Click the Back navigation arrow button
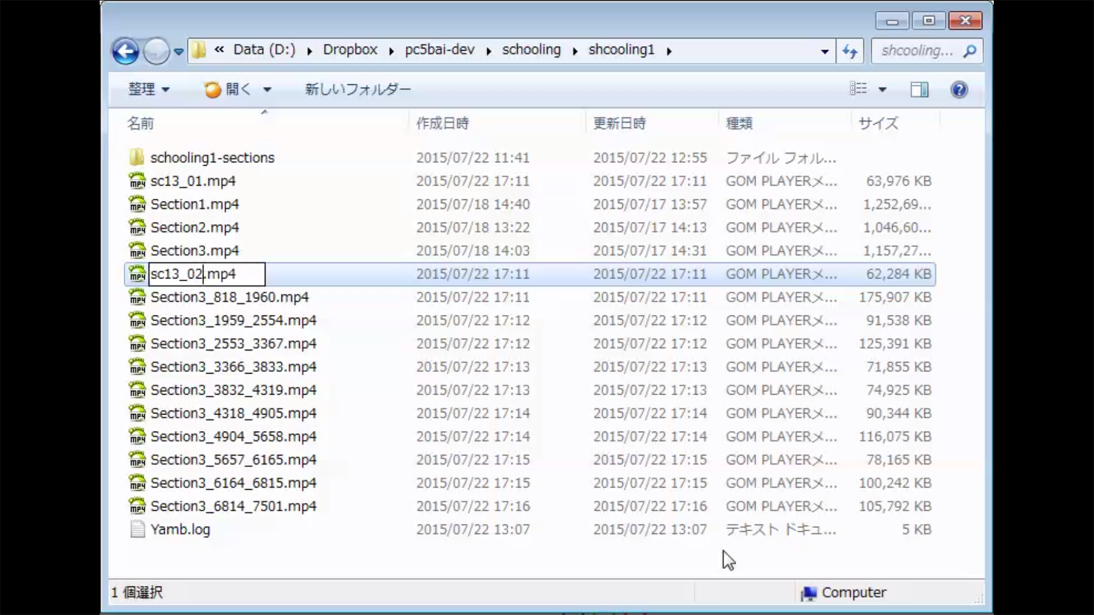1094x615 pixels. pos(125,51)
